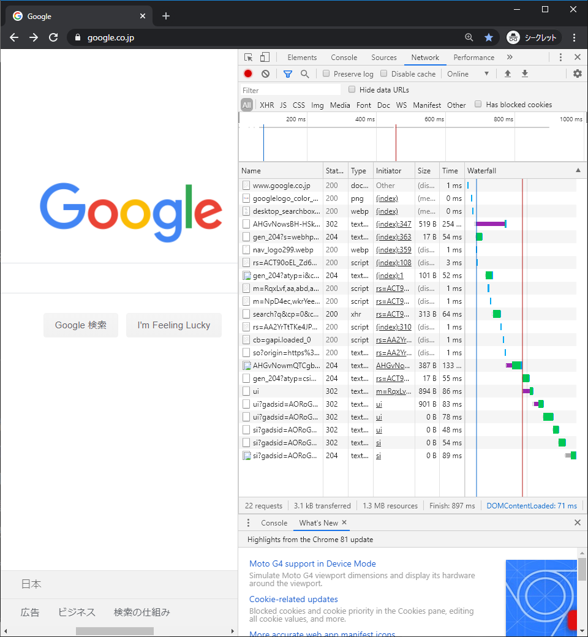The width and height of the screenshot is (588, 637).
Task: Click in the network Filter input field
Action: (x=290, y=90)
